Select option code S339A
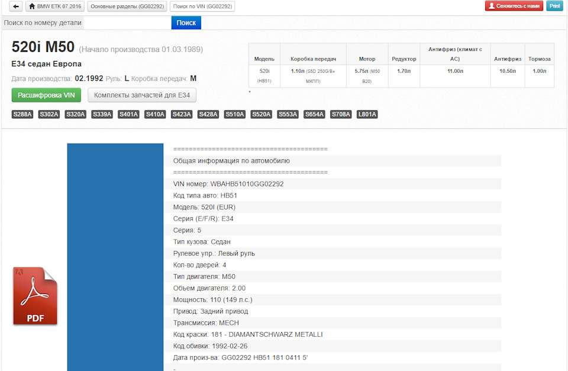This screenshot has width=568, height=371. pos(102,114)
